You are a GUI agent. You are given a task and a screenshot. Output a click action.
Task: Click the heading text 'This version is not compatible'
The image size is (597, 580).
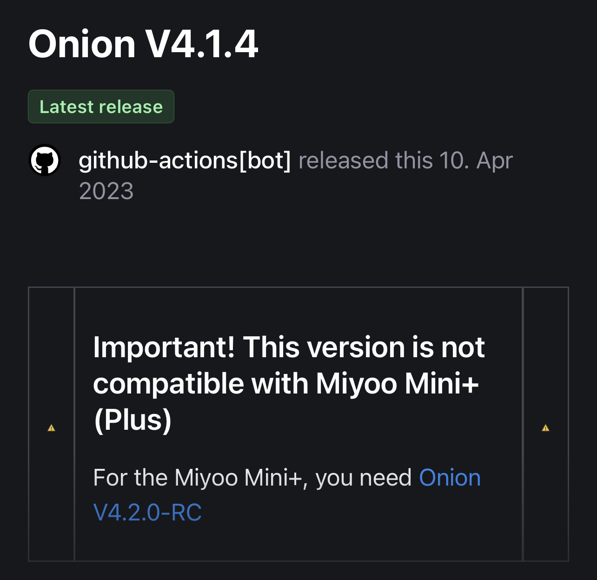click(x=288, y=382)
